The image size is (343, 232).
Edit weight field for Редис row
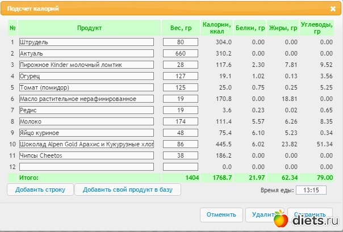tap(181, 110)
